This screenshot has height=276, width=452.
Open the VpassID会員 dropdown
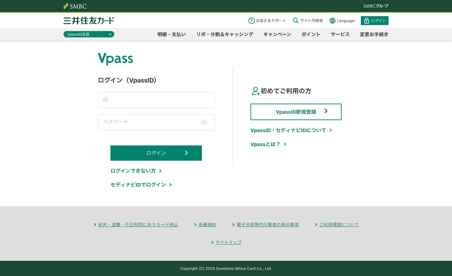pyautogui.click(x=89, y=34)
